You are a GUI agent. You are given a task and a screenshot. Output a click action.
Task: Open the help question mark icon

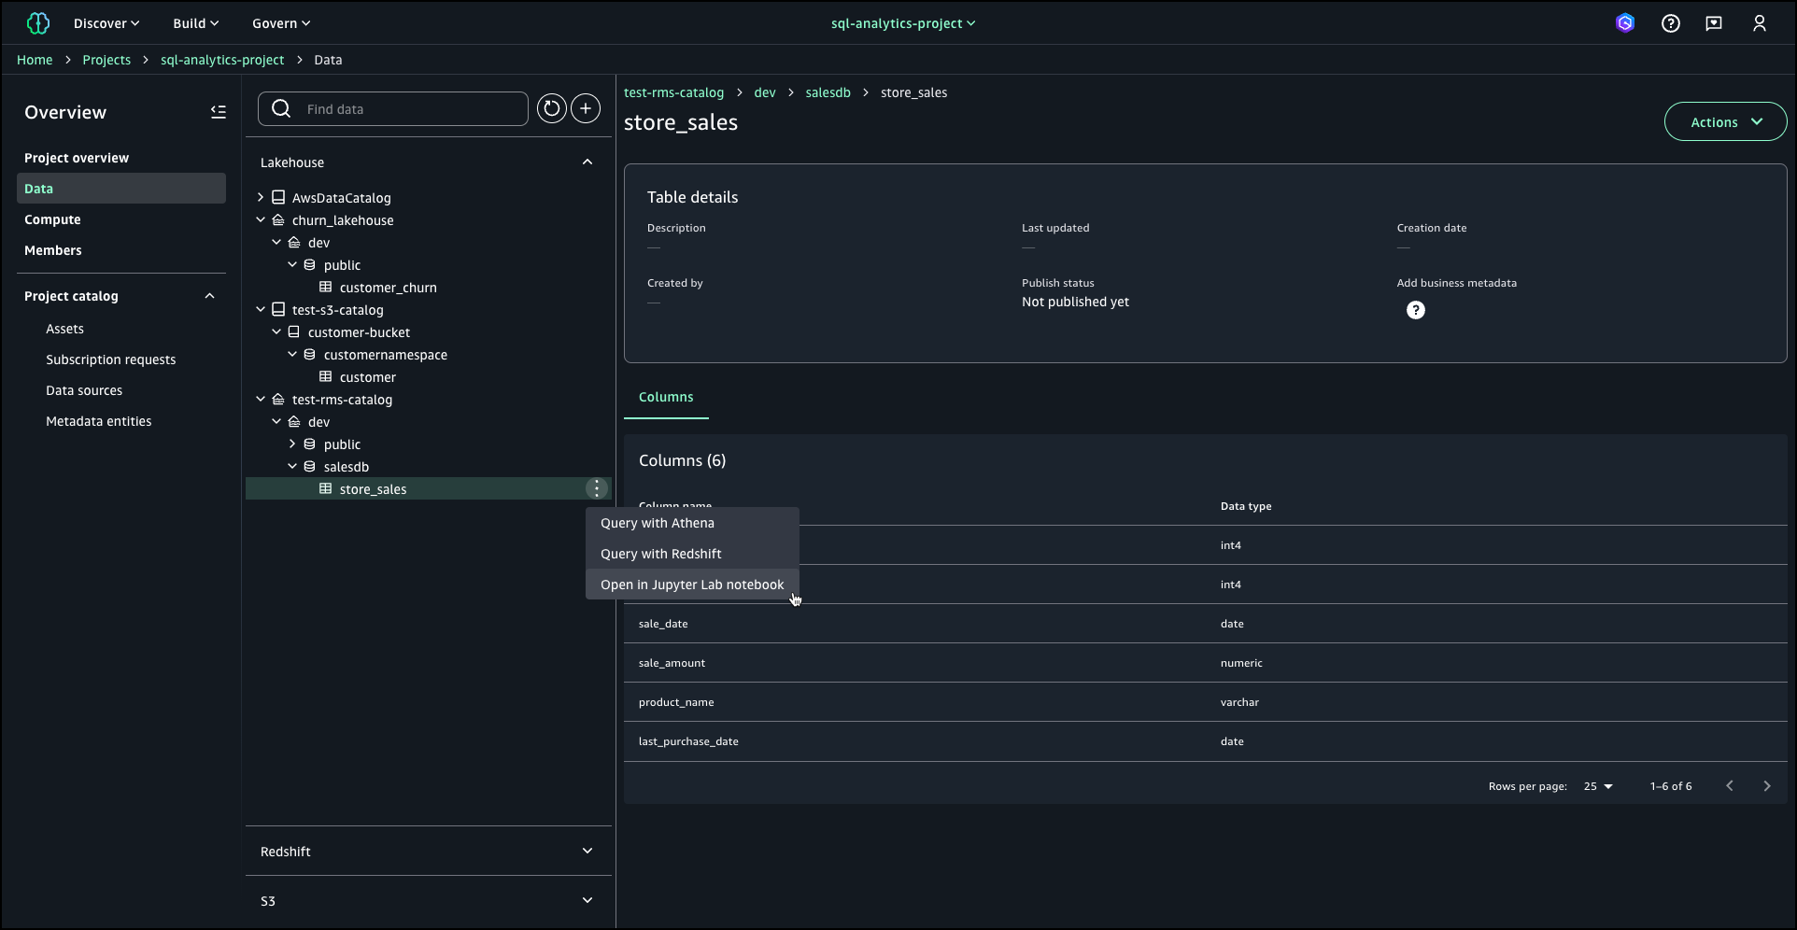(1671, 23)
